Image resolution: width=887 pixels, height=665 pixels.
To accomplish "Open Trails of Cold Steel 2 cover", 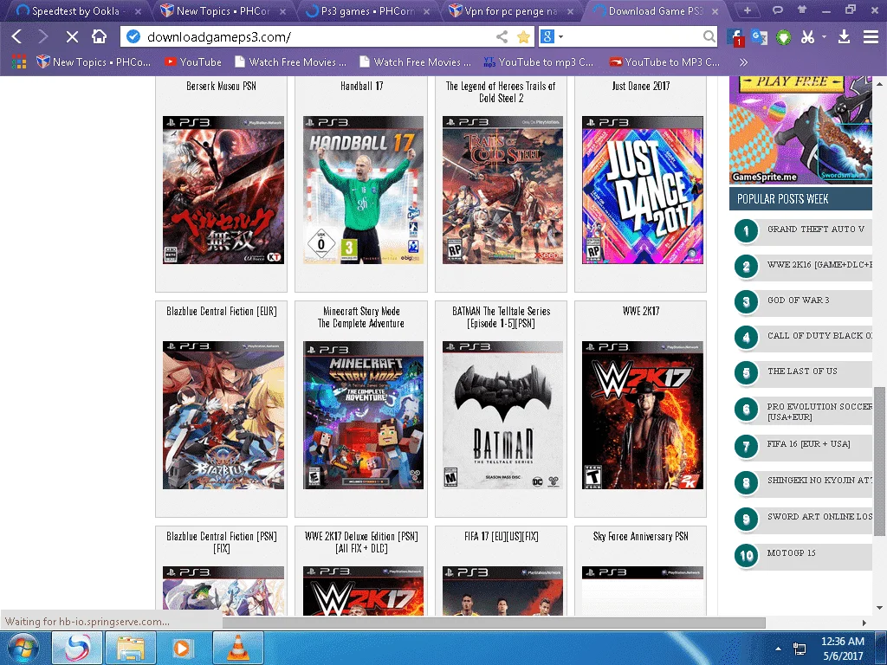I will coord(503,190).
